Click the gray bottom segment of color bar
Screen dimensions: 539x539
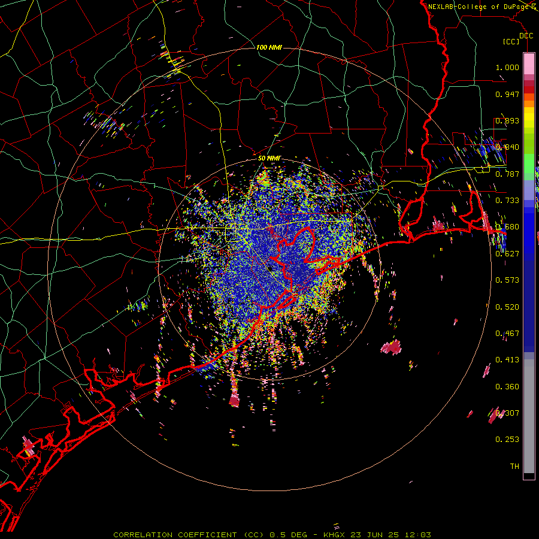coord(529,416)
